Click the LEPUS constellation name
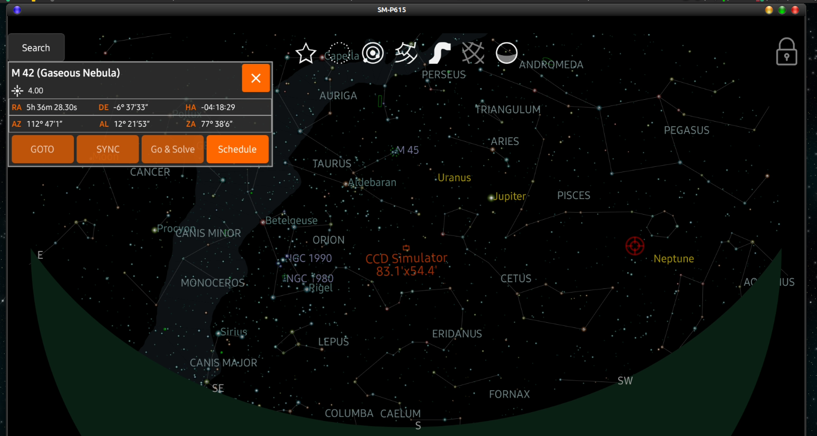The image size is (817, 436). (334, 341)
